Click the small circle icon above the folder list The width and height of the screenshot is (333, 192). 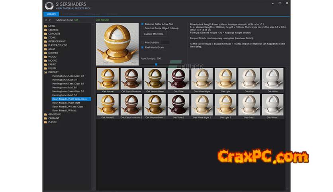pos(46,19)
